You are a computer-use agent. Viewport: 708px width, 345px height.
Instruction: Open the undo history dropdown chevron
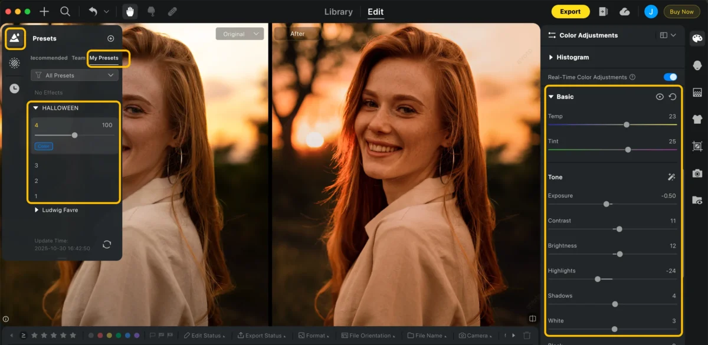[106, 12]
